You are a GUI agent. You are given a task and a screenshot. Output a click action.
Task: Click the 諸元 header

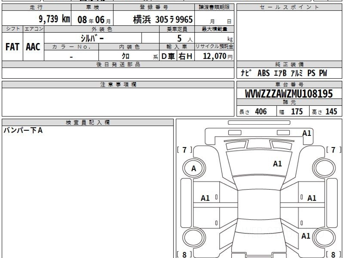(289, 102)
